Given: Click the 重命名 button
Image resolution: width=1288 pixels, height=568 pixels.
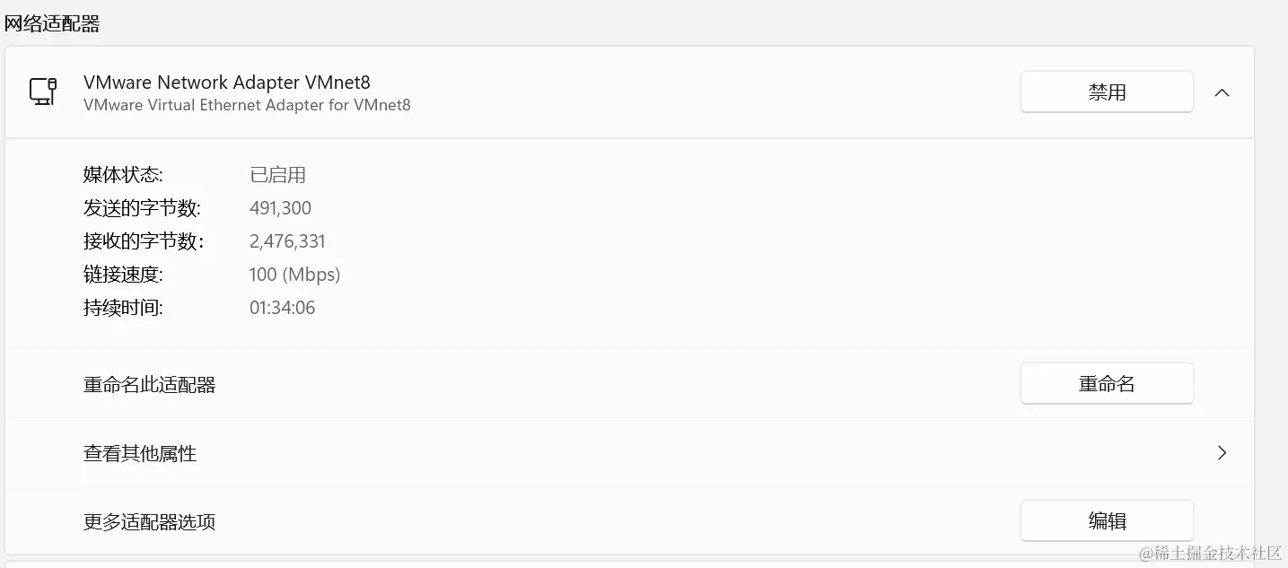Looking at the screenshot, I should [1107, 384].
